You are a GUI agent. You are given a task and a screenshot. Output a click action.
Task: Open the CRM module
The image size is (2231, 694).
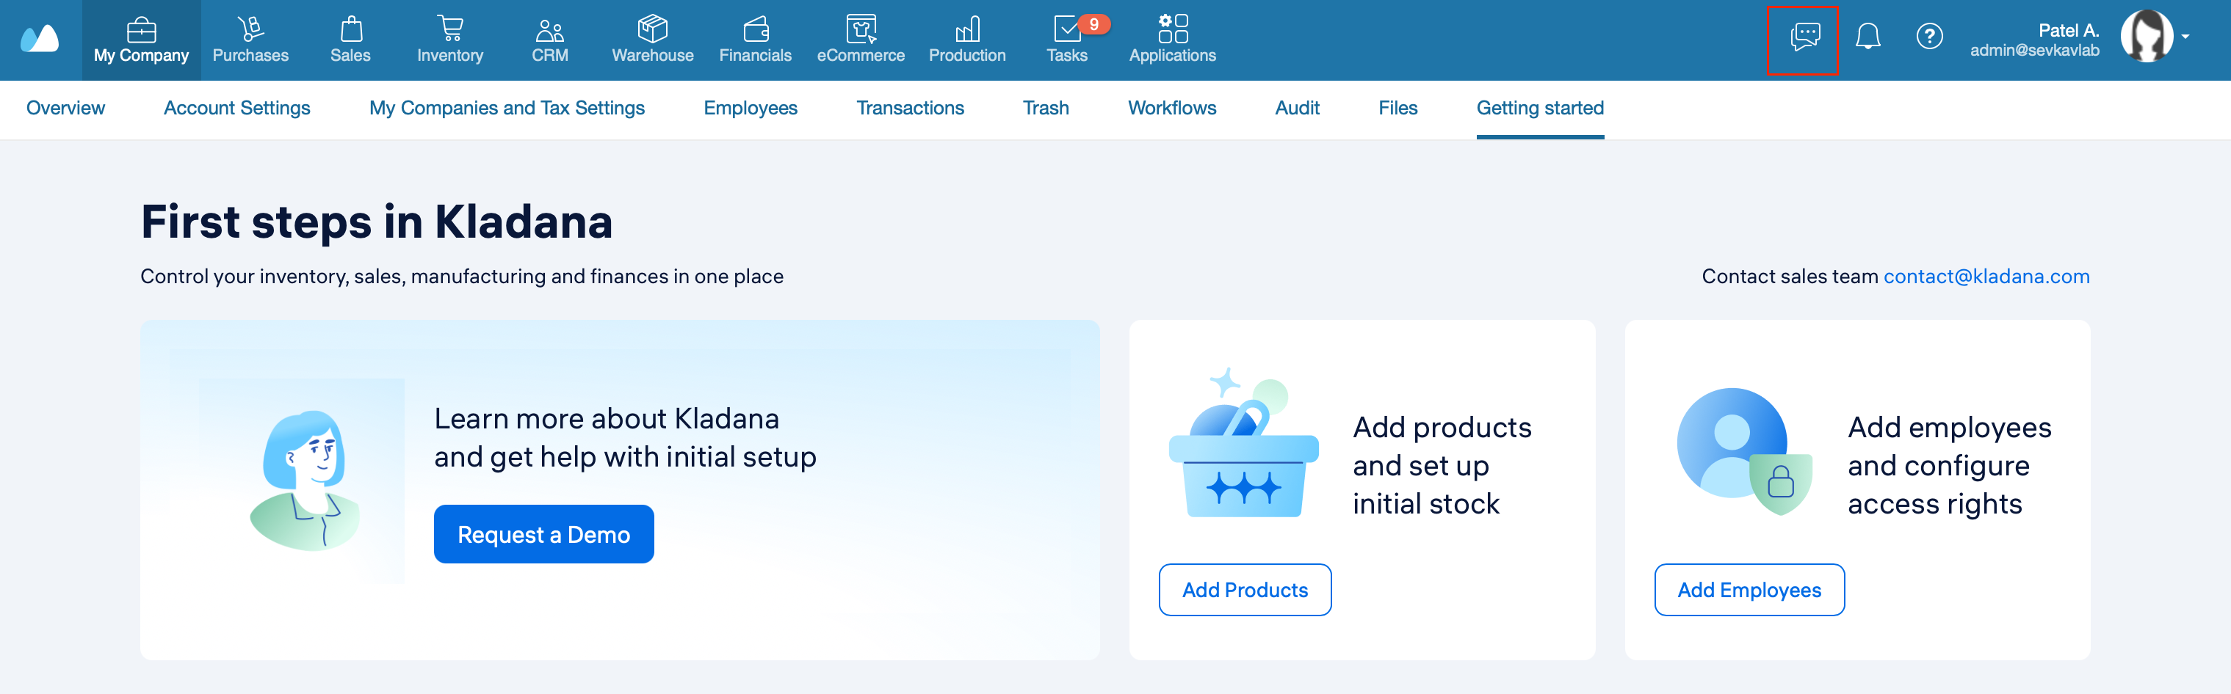click(x=550, y=40)
